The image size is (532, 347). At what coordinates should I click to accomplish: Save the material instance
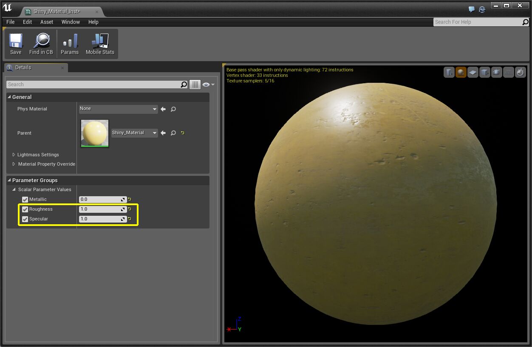[15, 44]
